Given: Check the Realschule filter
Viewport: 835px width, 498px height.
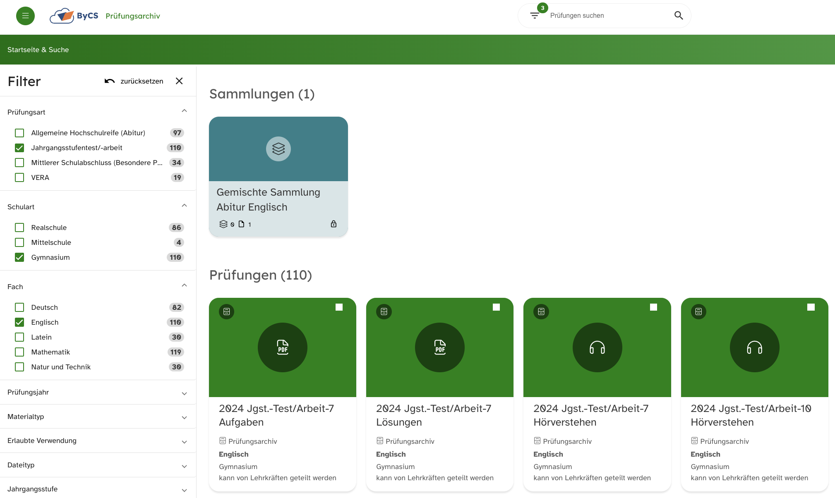Looking at the screenshot, I should coord(19,227).
